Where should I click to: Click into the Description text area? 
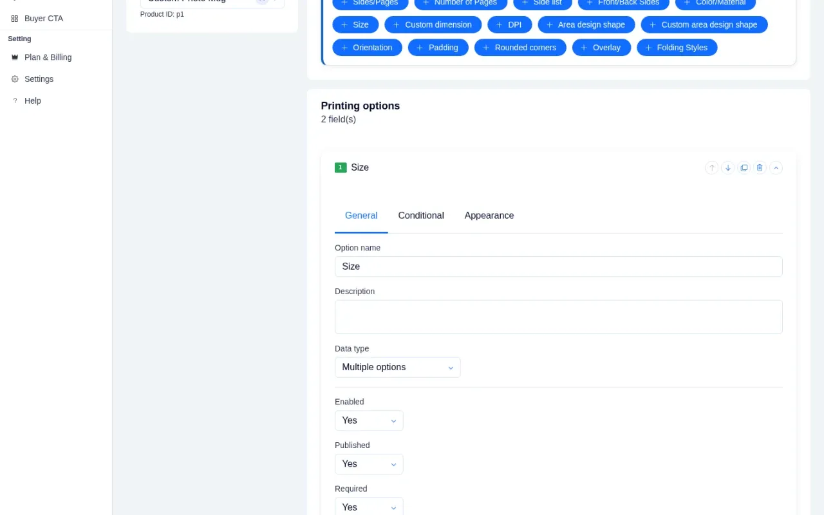pyautogui.click(x=559, y=317)
